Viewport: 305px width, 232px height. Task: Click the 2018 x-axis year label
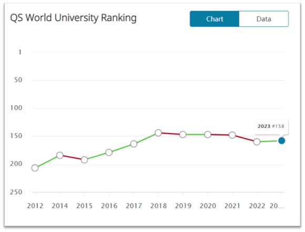pos(158,206)
